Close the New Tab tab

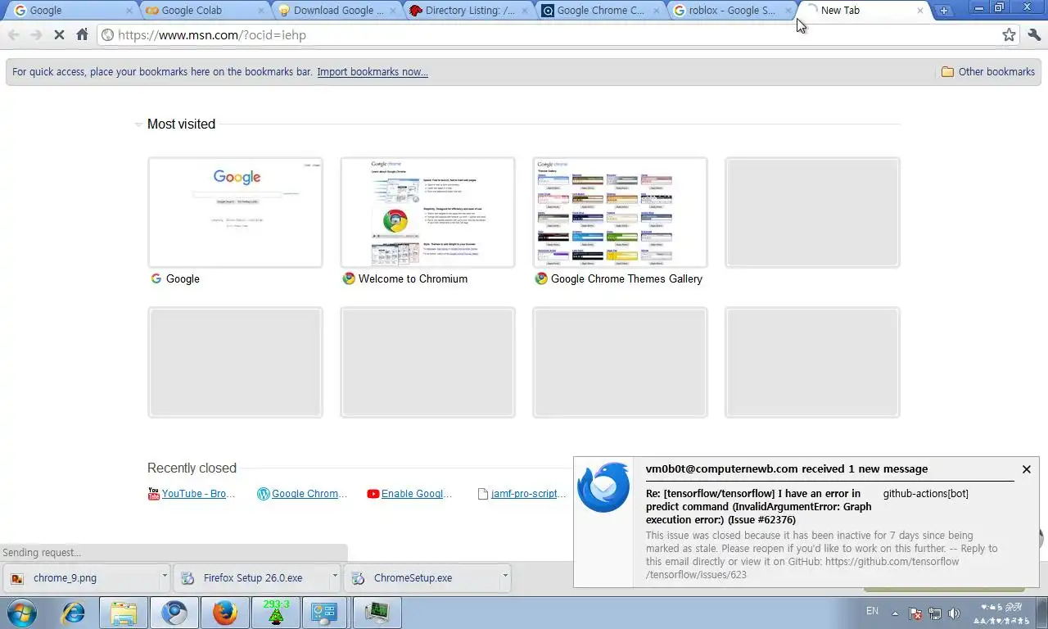point(920,11)
